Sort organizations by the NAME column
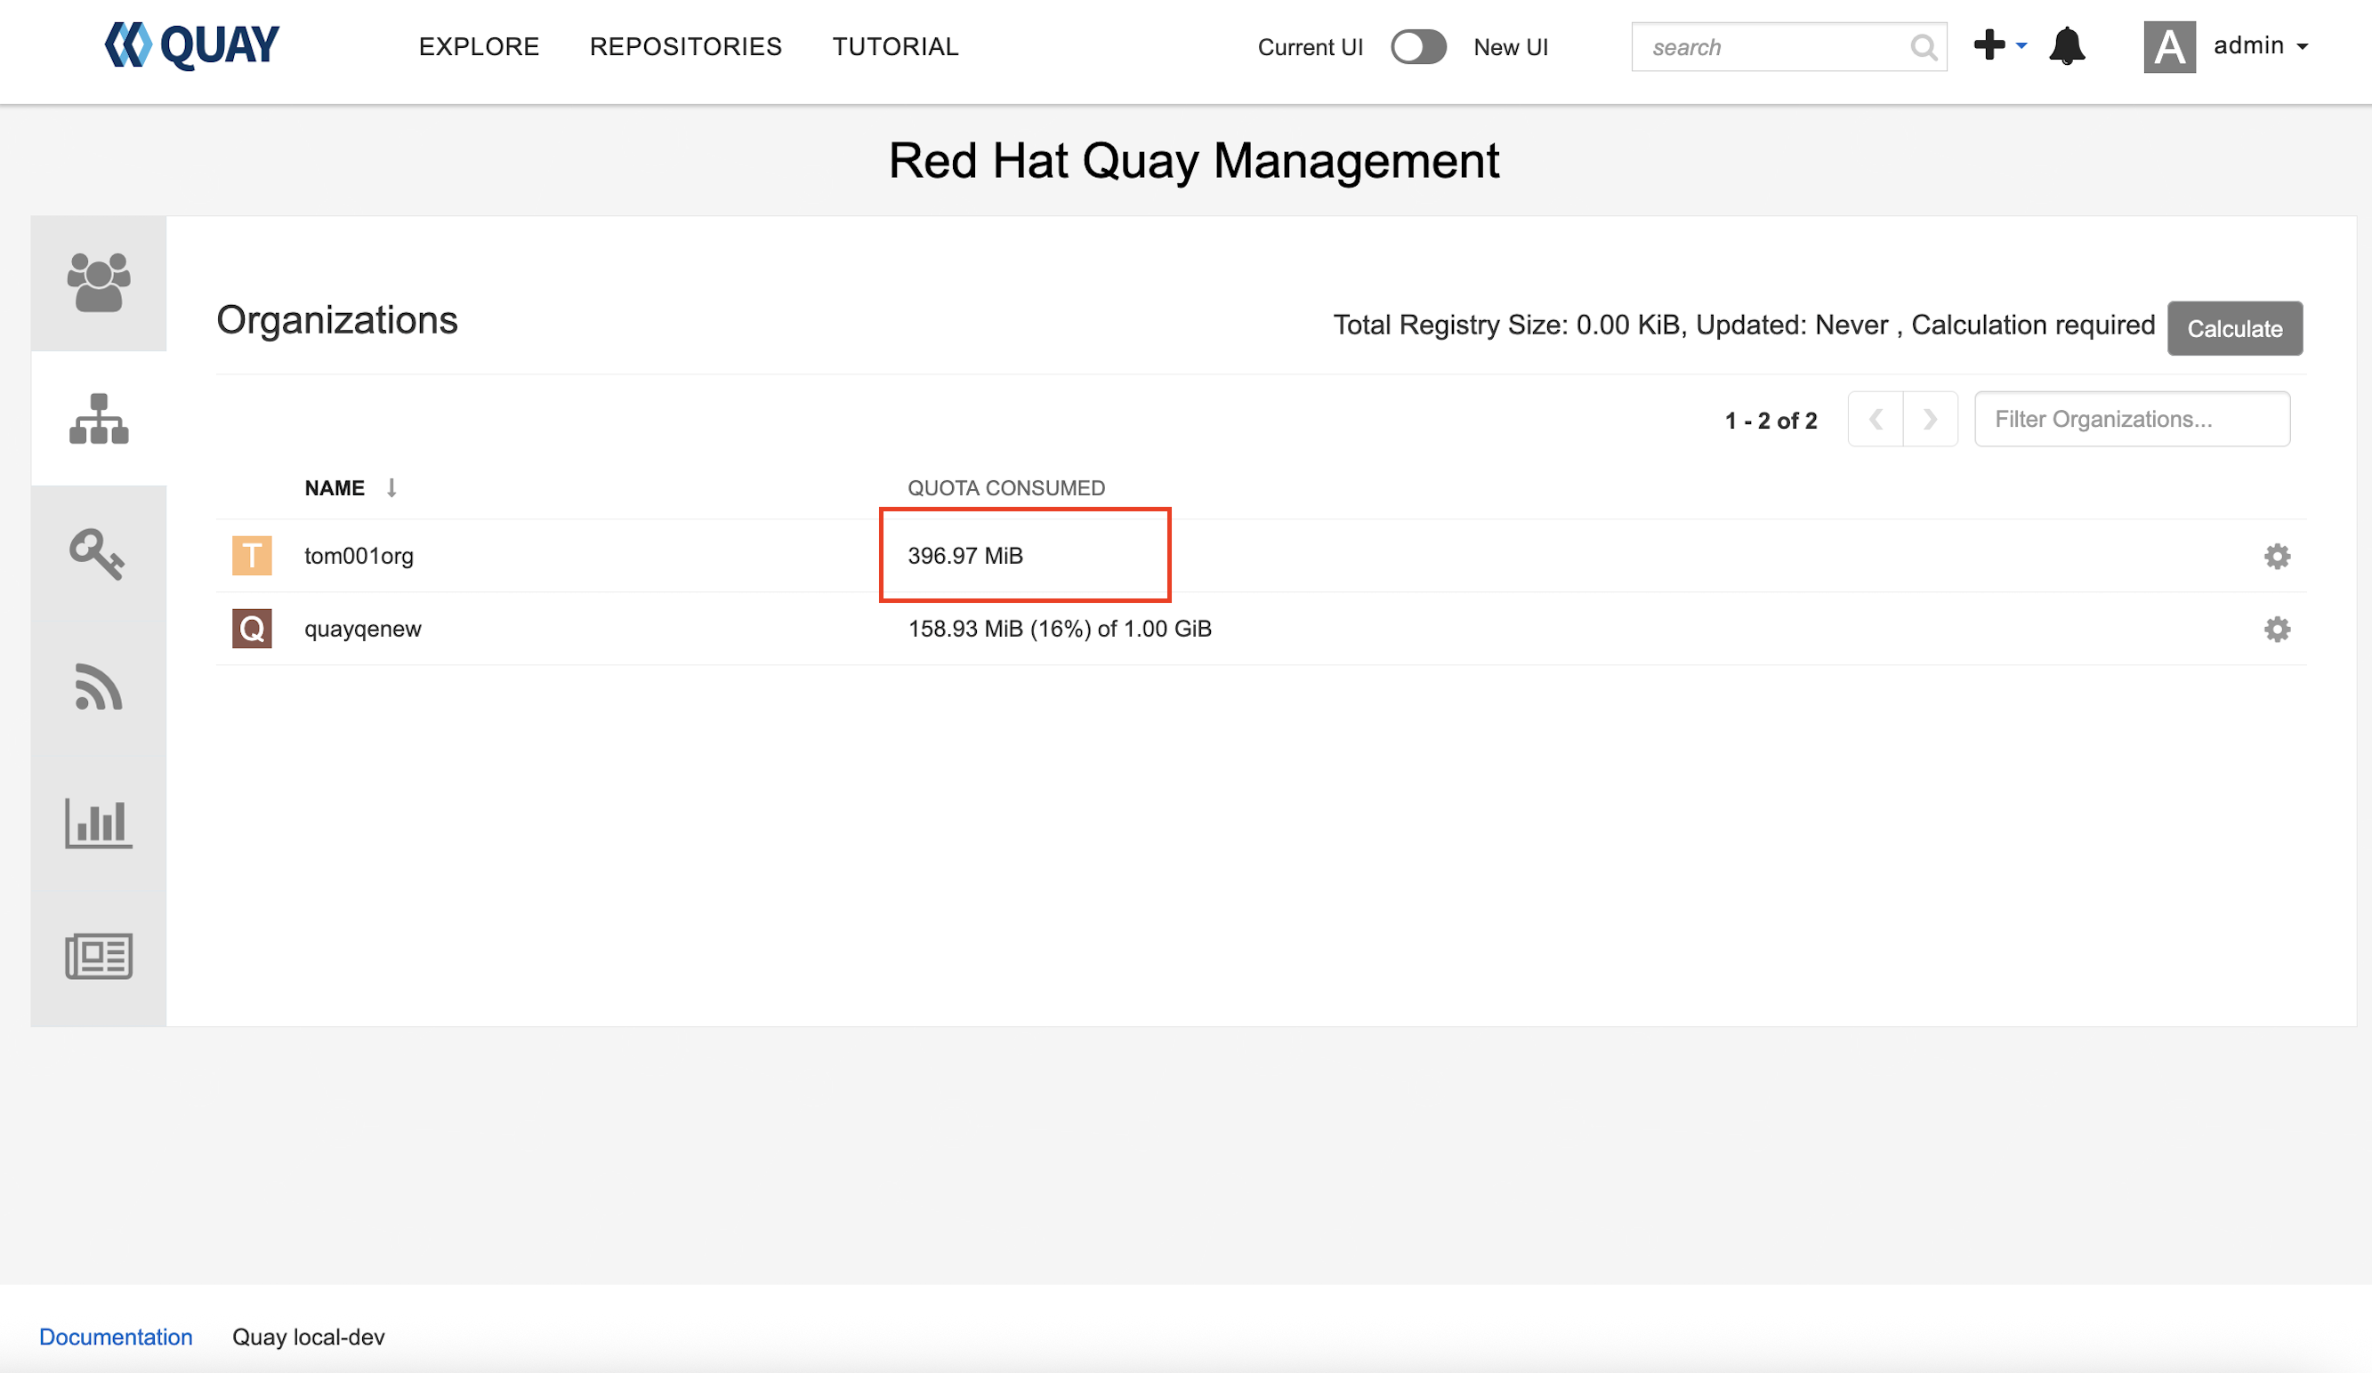Image resolution: width=2372 pixels, height=1373 pixels. coord(335,487)
